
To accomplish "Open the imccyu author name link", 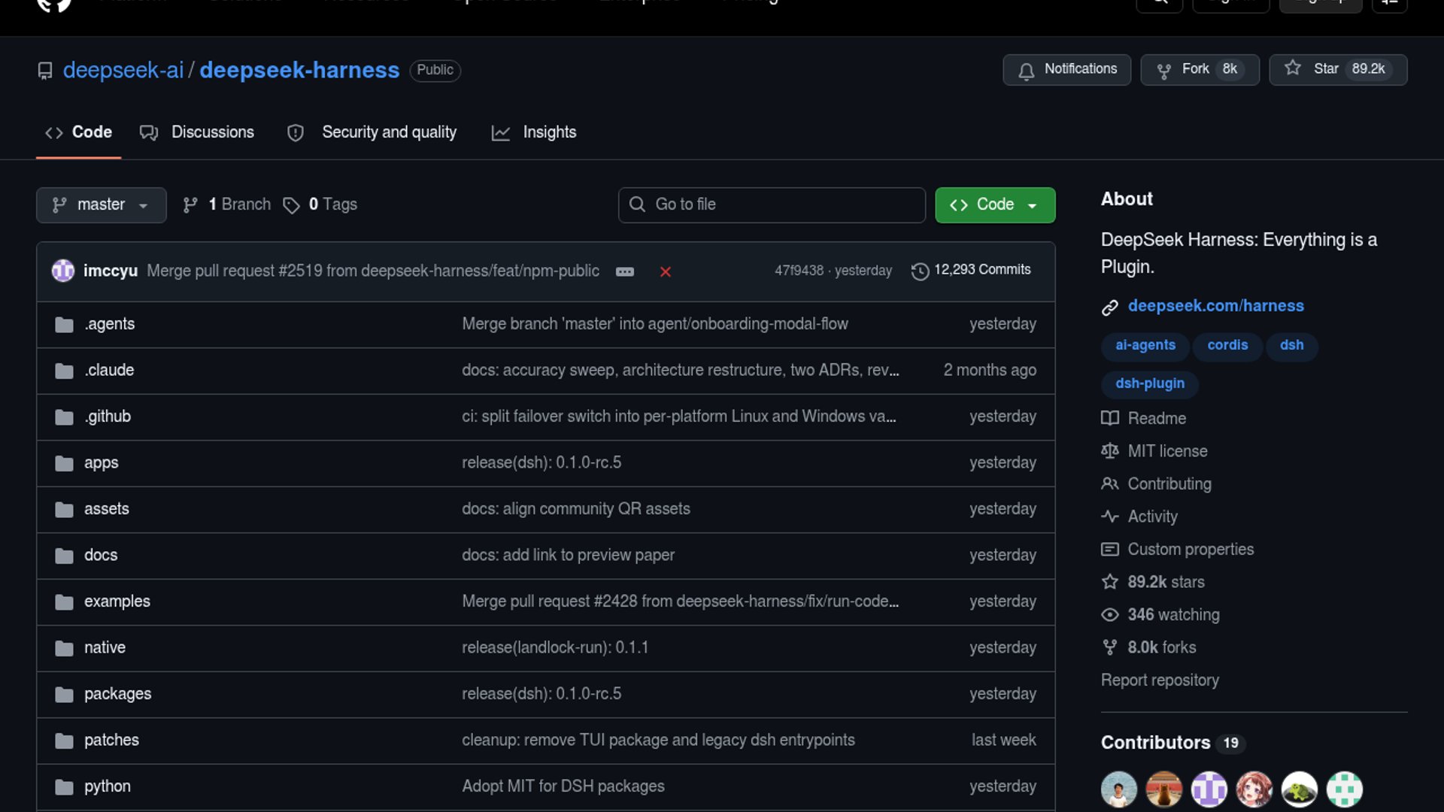I will coord(111,271).
